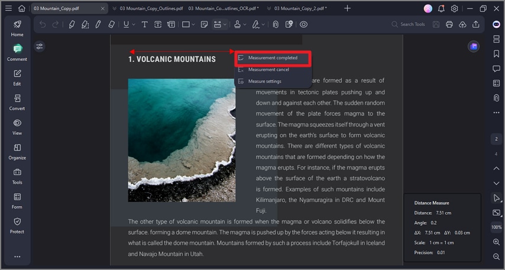Open notifications bell
This screenshot has height=270, width=505.
point(441,9)
